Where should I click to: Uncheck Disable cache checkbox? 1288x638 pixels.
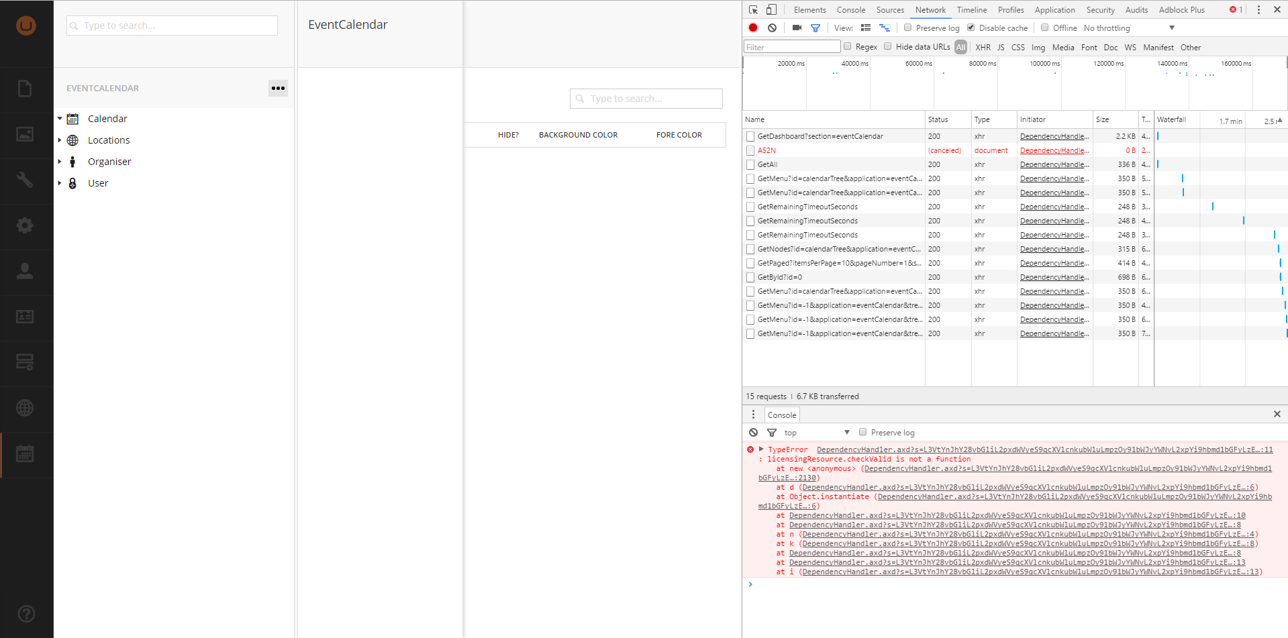click(x=971, y=28)
